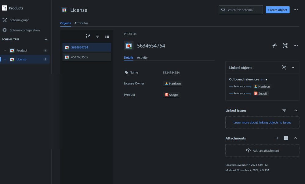The image size is (305, 184).
Task: Click the License type icon in header
Action: click(64, 10)
